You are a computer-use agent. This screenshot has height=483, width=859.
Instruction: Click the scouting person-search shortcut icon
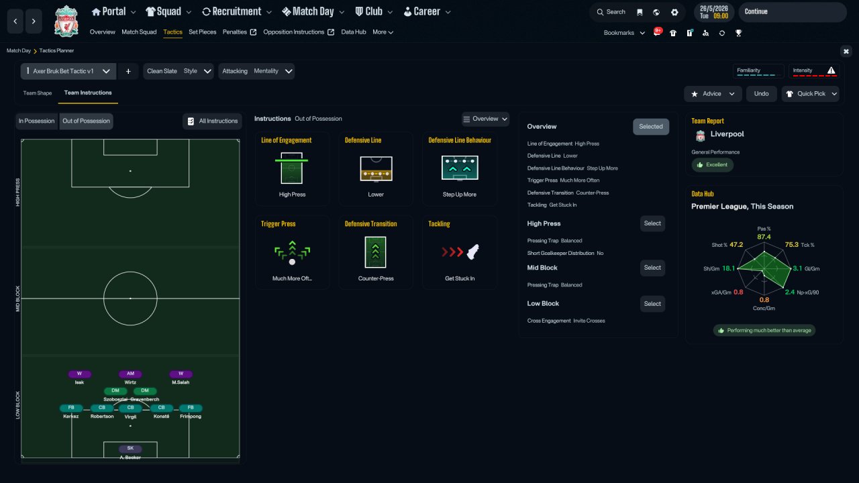(x=705, y=33)
